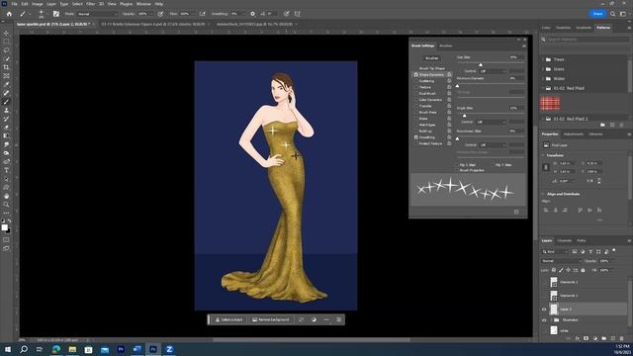Open Roundness Jitter Control dropdown

pyautogui.click(x=493, y=145)
